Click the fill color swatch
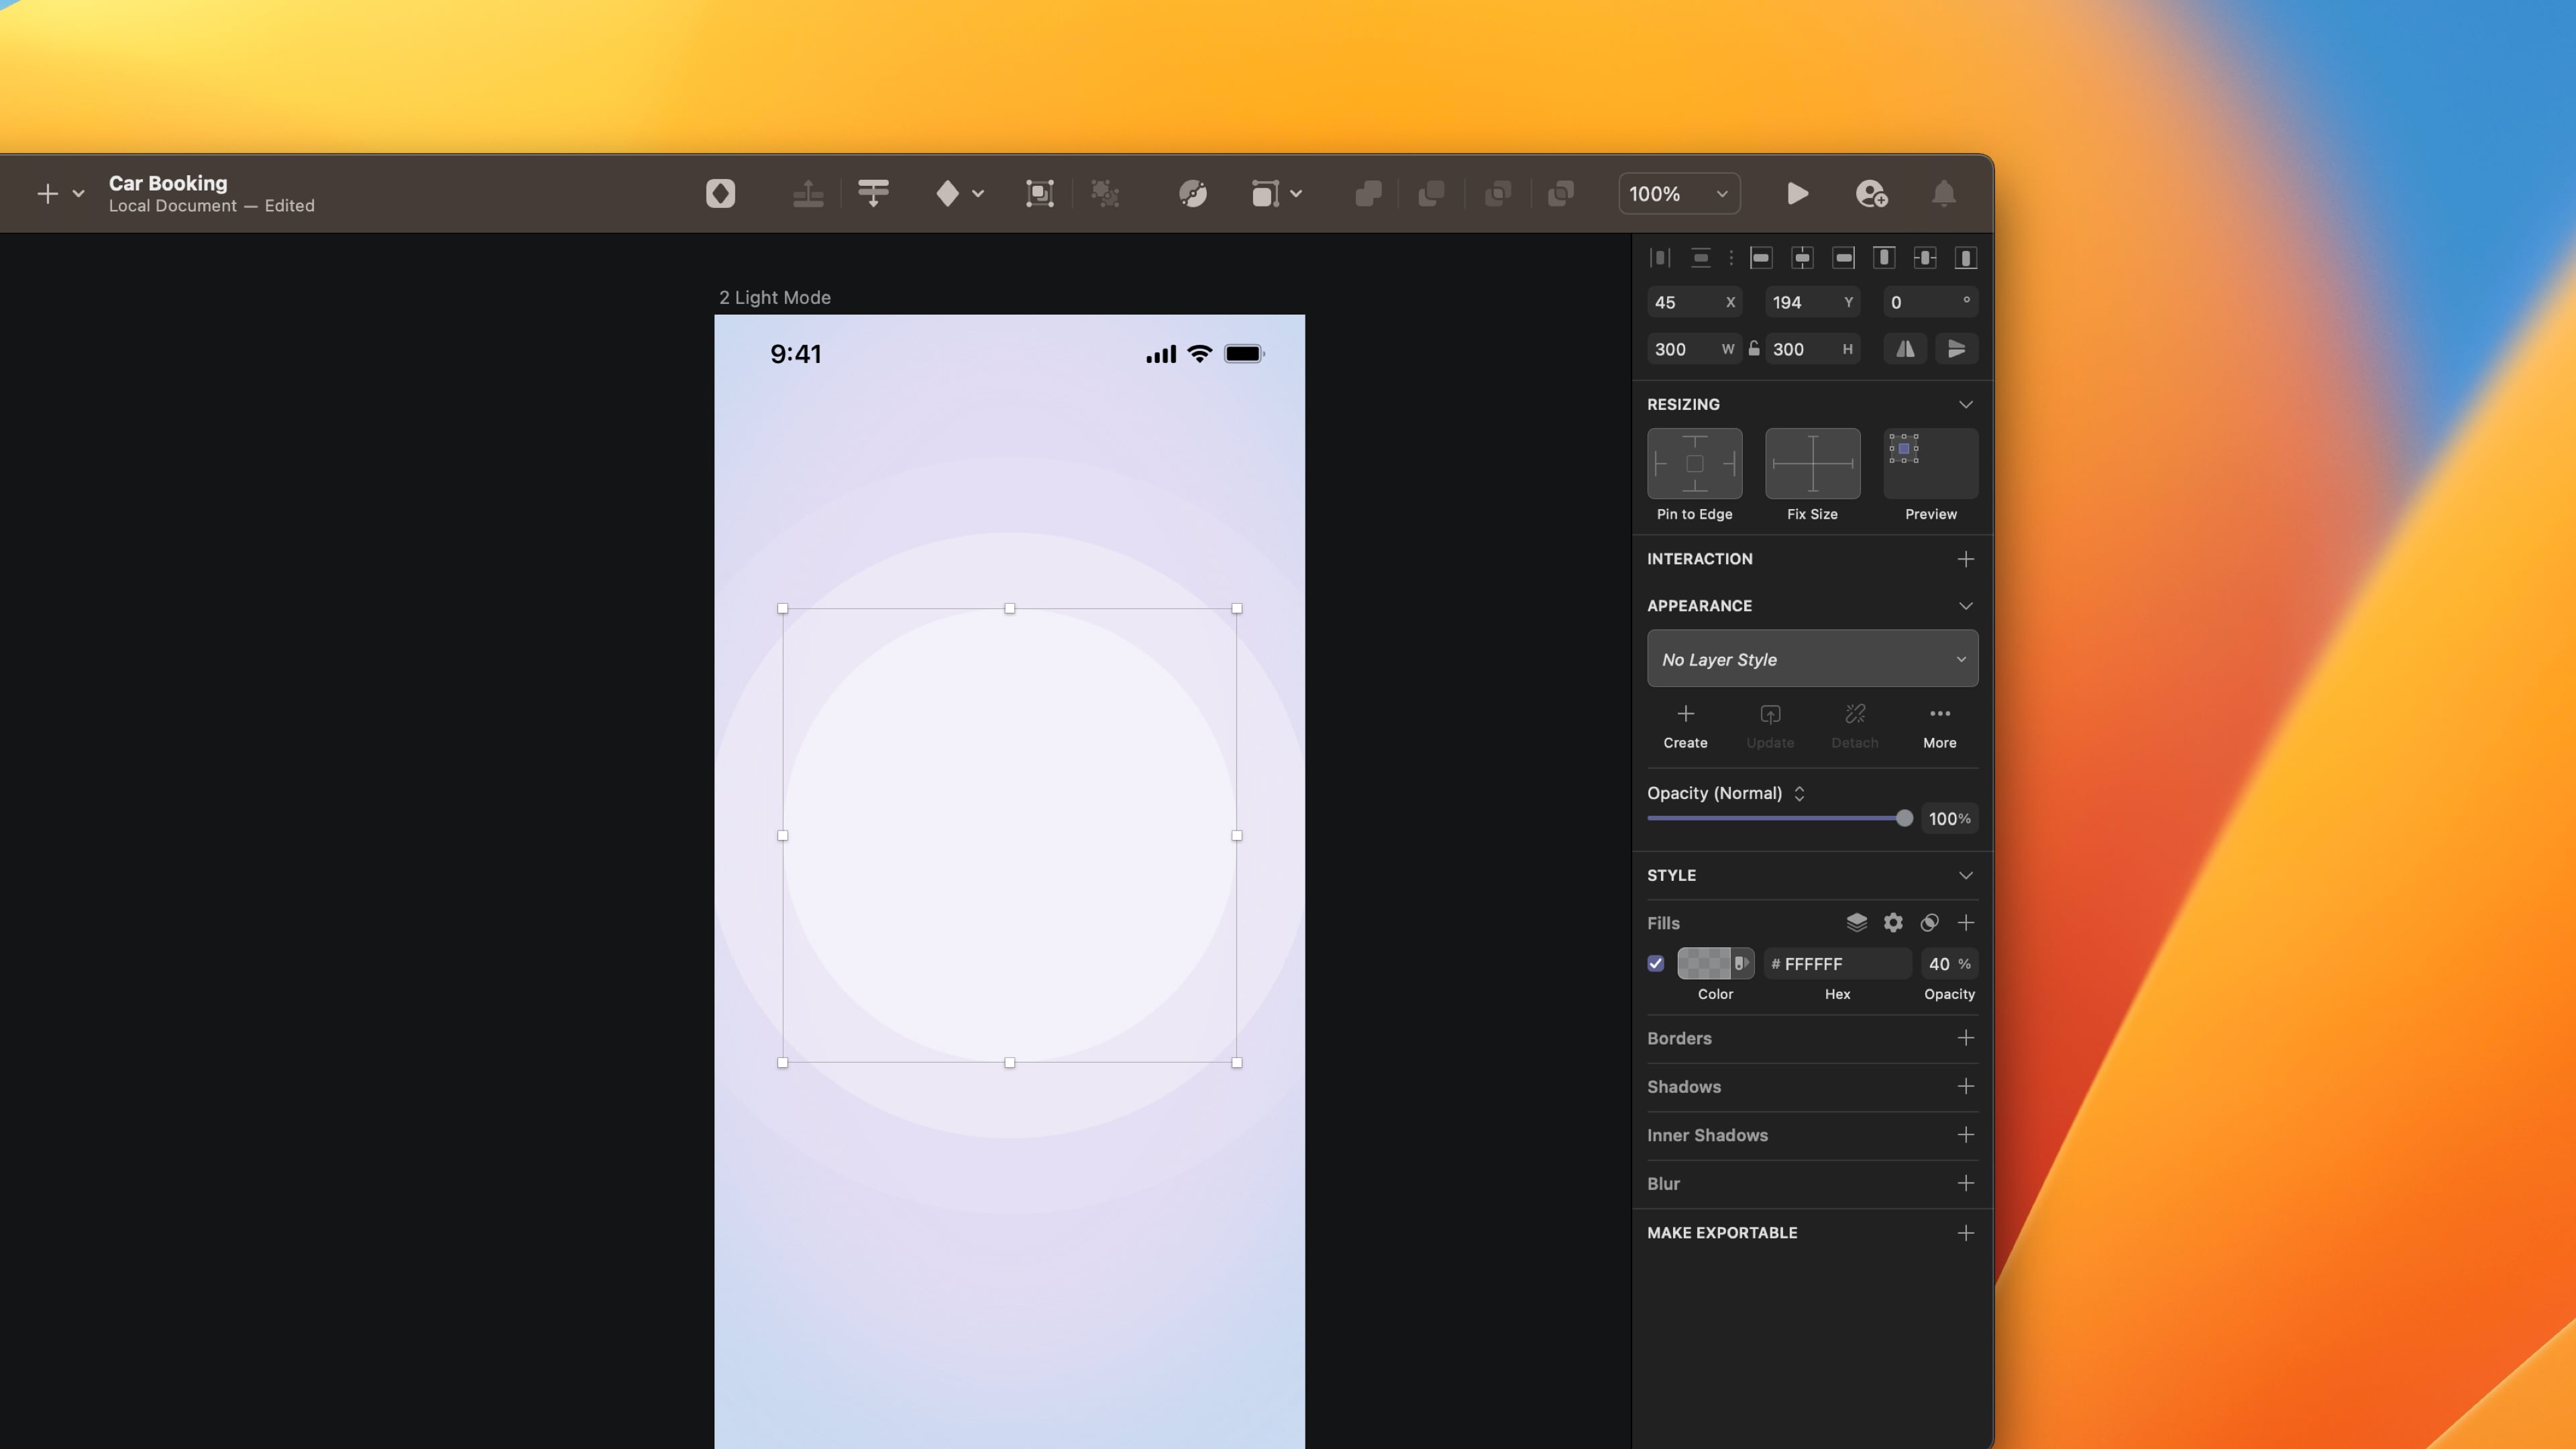 click(1704, 964)
